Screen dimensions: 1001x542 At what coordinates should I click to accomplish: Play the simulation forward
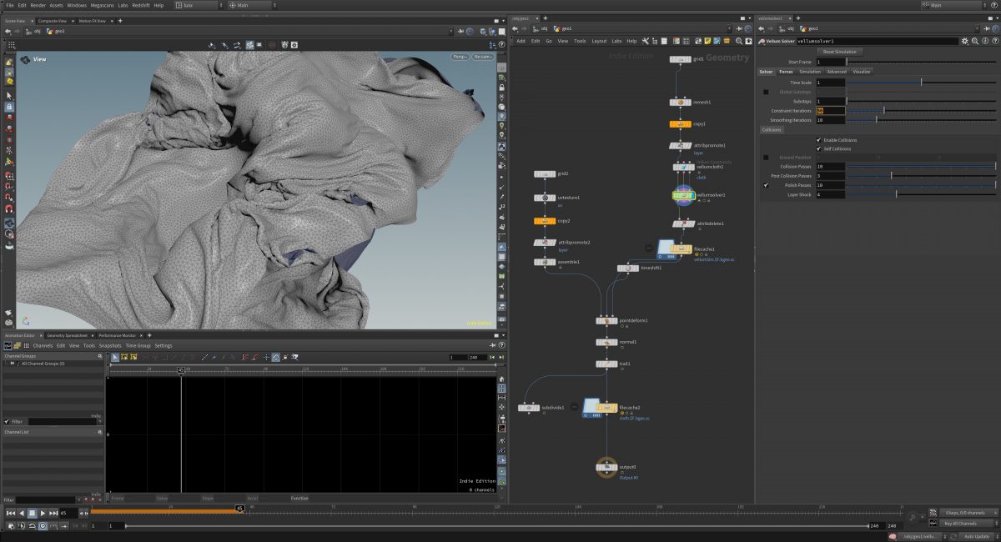pos(43,513)
